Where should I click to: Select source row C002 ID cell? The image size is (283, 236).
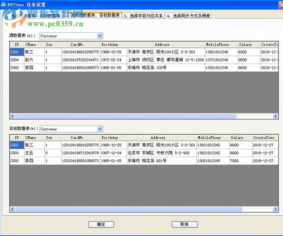(17, 68)
